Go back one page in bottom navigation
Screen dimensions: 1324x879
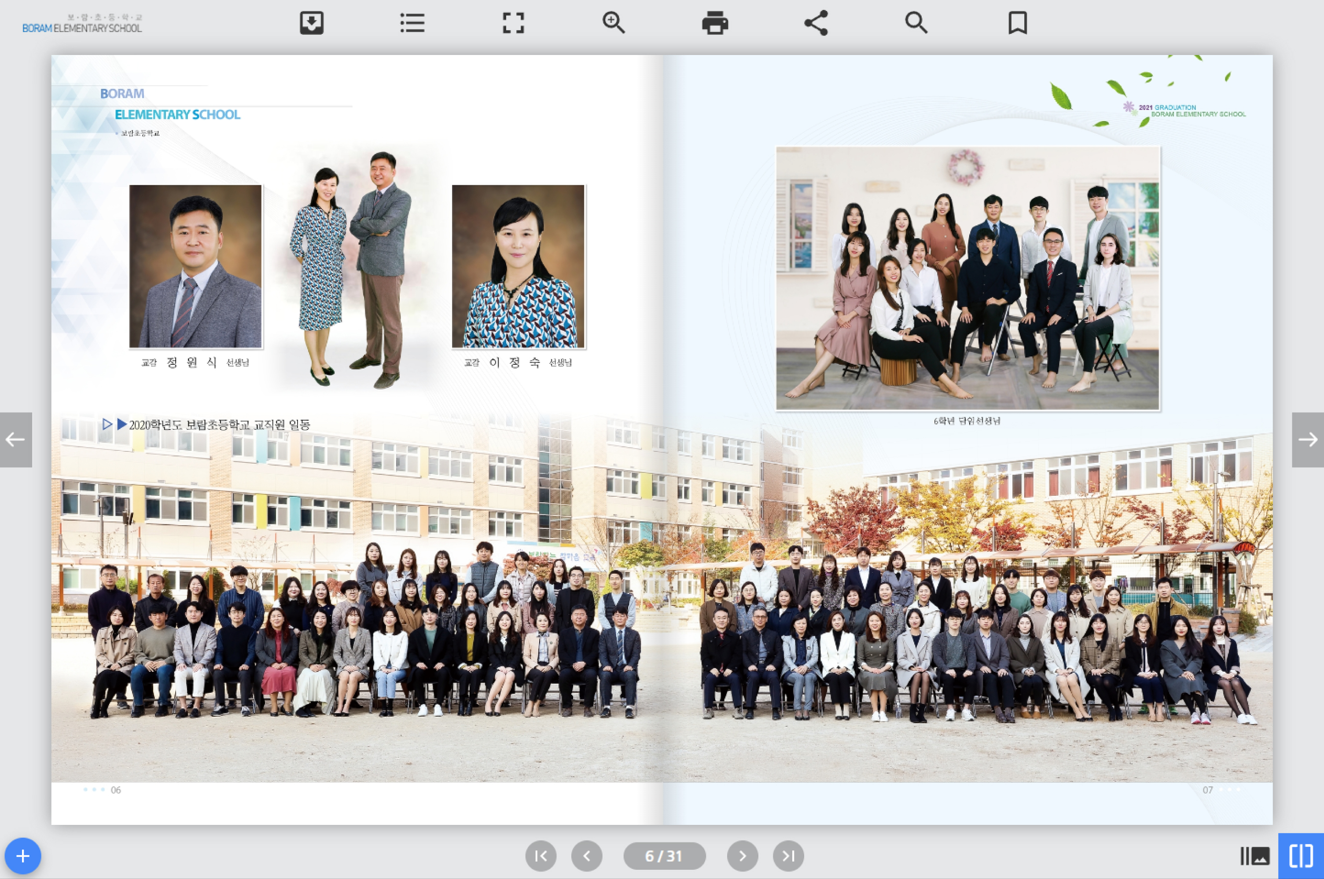pyautogui.click(x=587, y=856)
